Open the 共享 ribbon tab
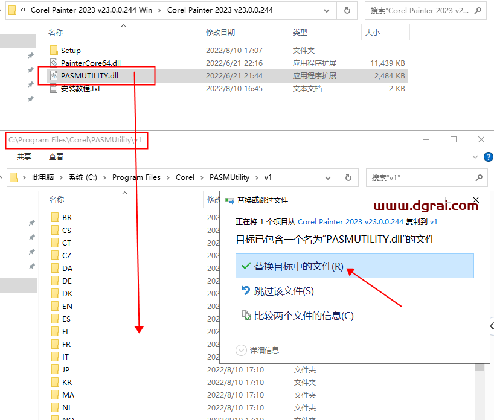The width and height of the screenshot is (494, 420). pos(24,156)
